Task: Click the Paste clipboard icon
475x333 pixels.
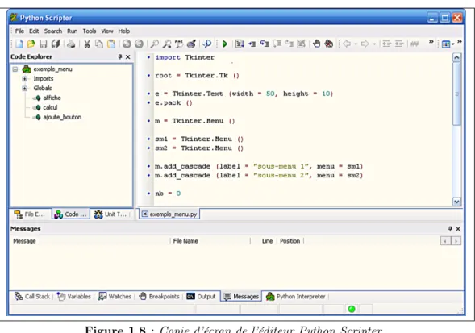Action: (111, 44)
